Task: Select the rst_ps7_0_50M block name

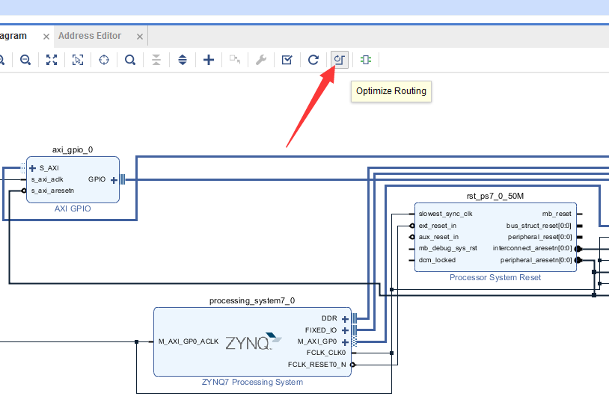Action: [495, 196]
